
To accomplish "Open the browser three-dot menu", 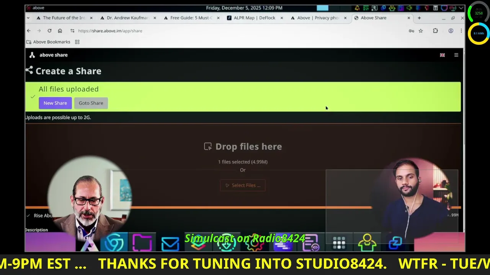I will coord(461,31).
